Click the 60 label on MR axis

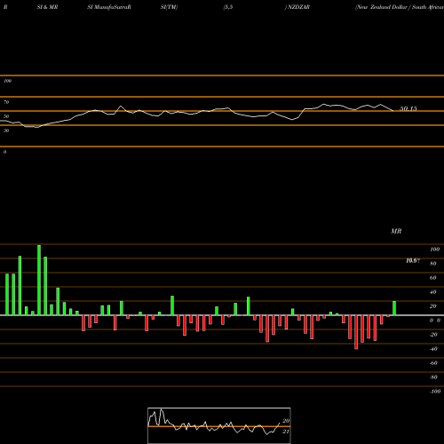(433, 278)
